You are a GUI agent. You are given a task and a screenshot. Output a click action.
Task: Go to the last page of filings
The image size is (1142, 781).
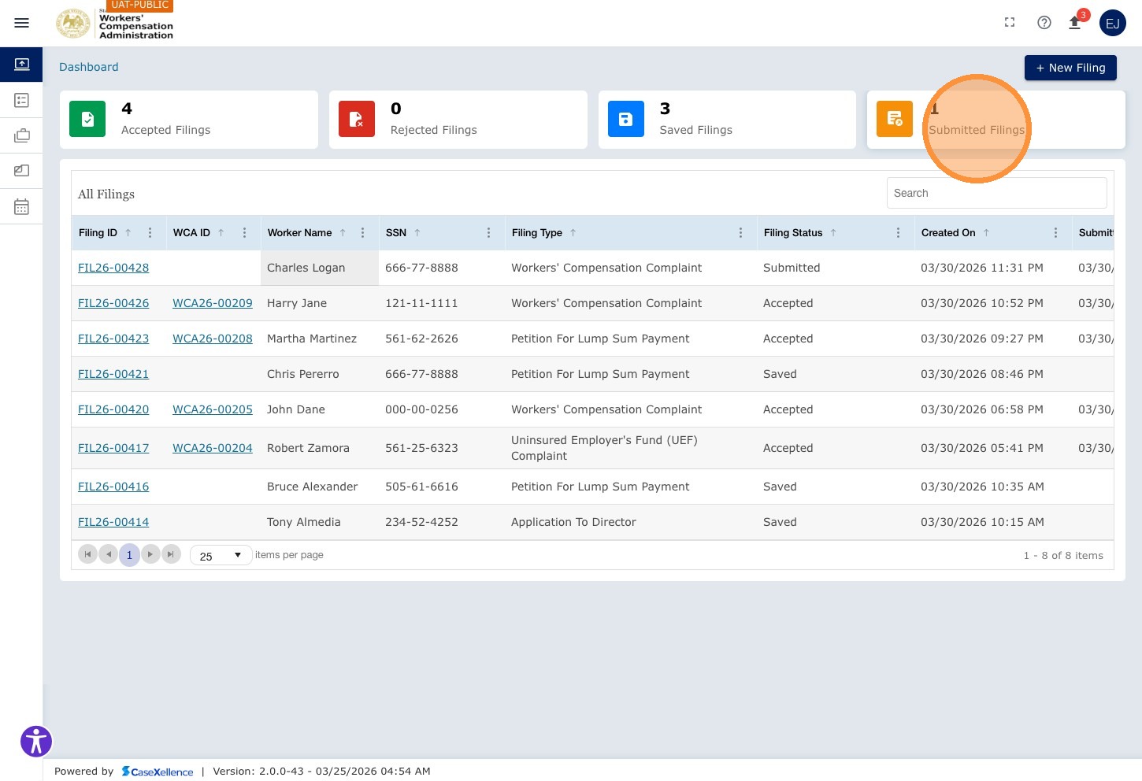pos(171,554)
